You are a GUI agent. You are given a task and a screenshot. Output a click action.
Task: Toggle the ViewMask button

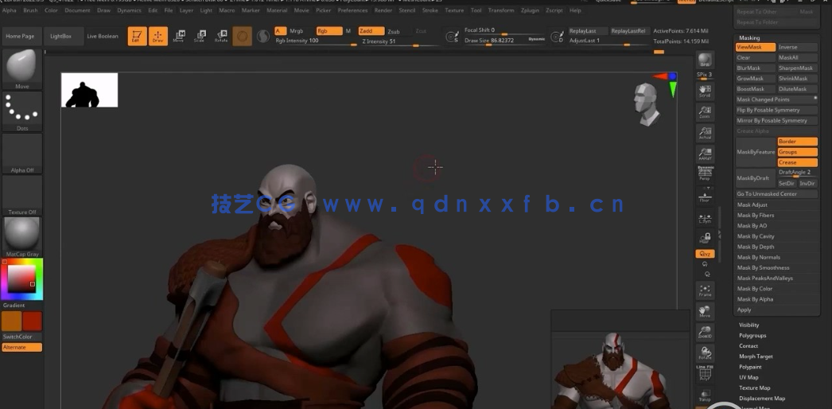[756, 47]
